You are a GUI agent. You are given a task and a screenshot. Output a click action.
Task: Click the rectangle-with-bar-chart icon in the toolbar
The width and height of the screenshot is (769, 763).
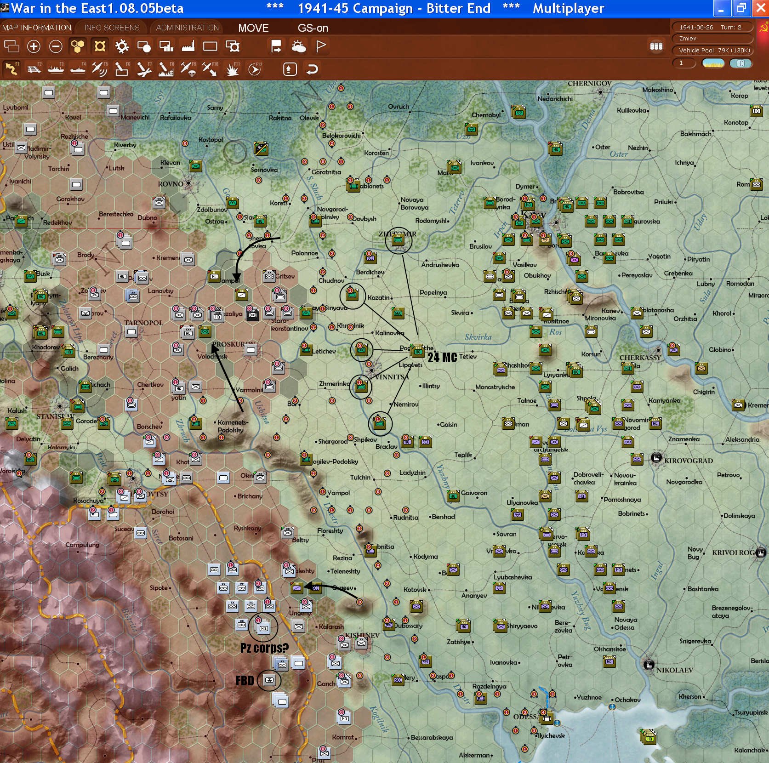[x=166, y=46]
